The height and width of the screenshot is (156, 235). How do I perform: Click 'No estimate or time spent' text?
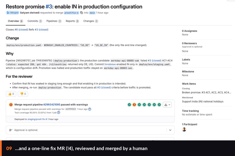click(x=197, y=114)
